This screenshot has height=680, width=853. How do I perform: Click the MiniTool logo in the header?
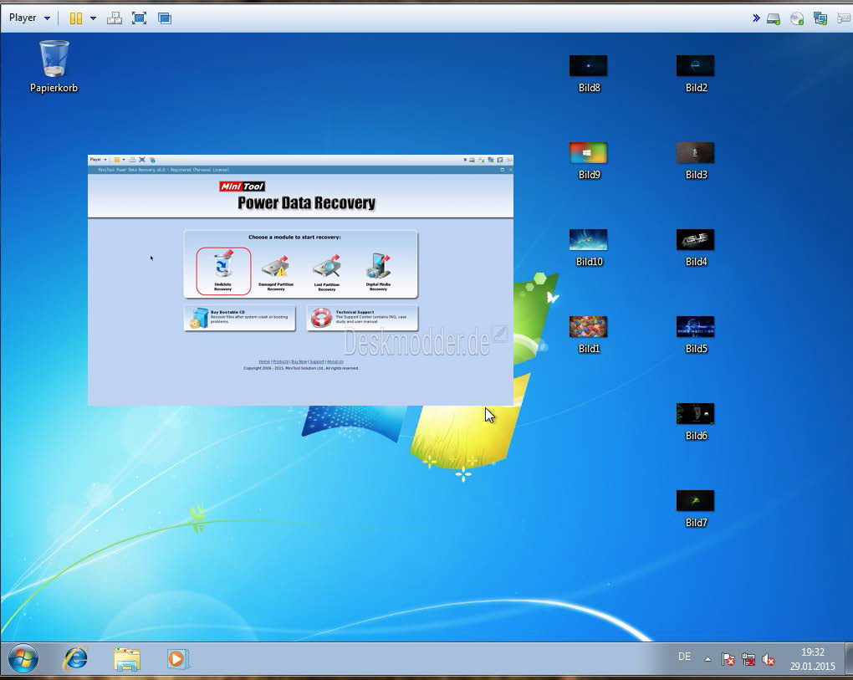(x=242, y=187)
